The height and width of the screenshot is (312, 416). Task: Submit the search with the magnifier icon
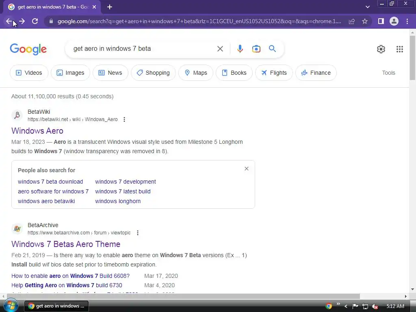[272, 49]
